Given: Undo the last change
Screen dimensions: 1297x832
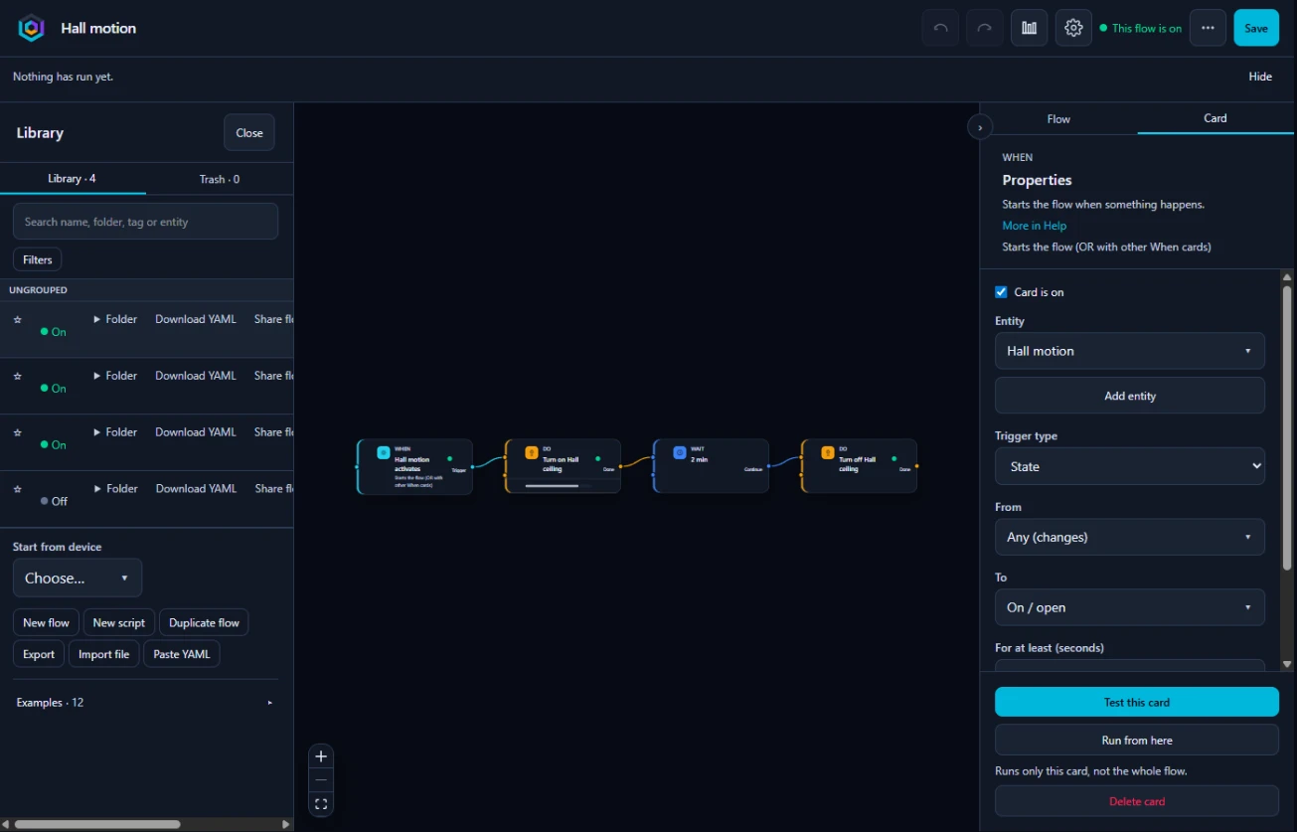Looking at the screenshot, I should (940, 28).
